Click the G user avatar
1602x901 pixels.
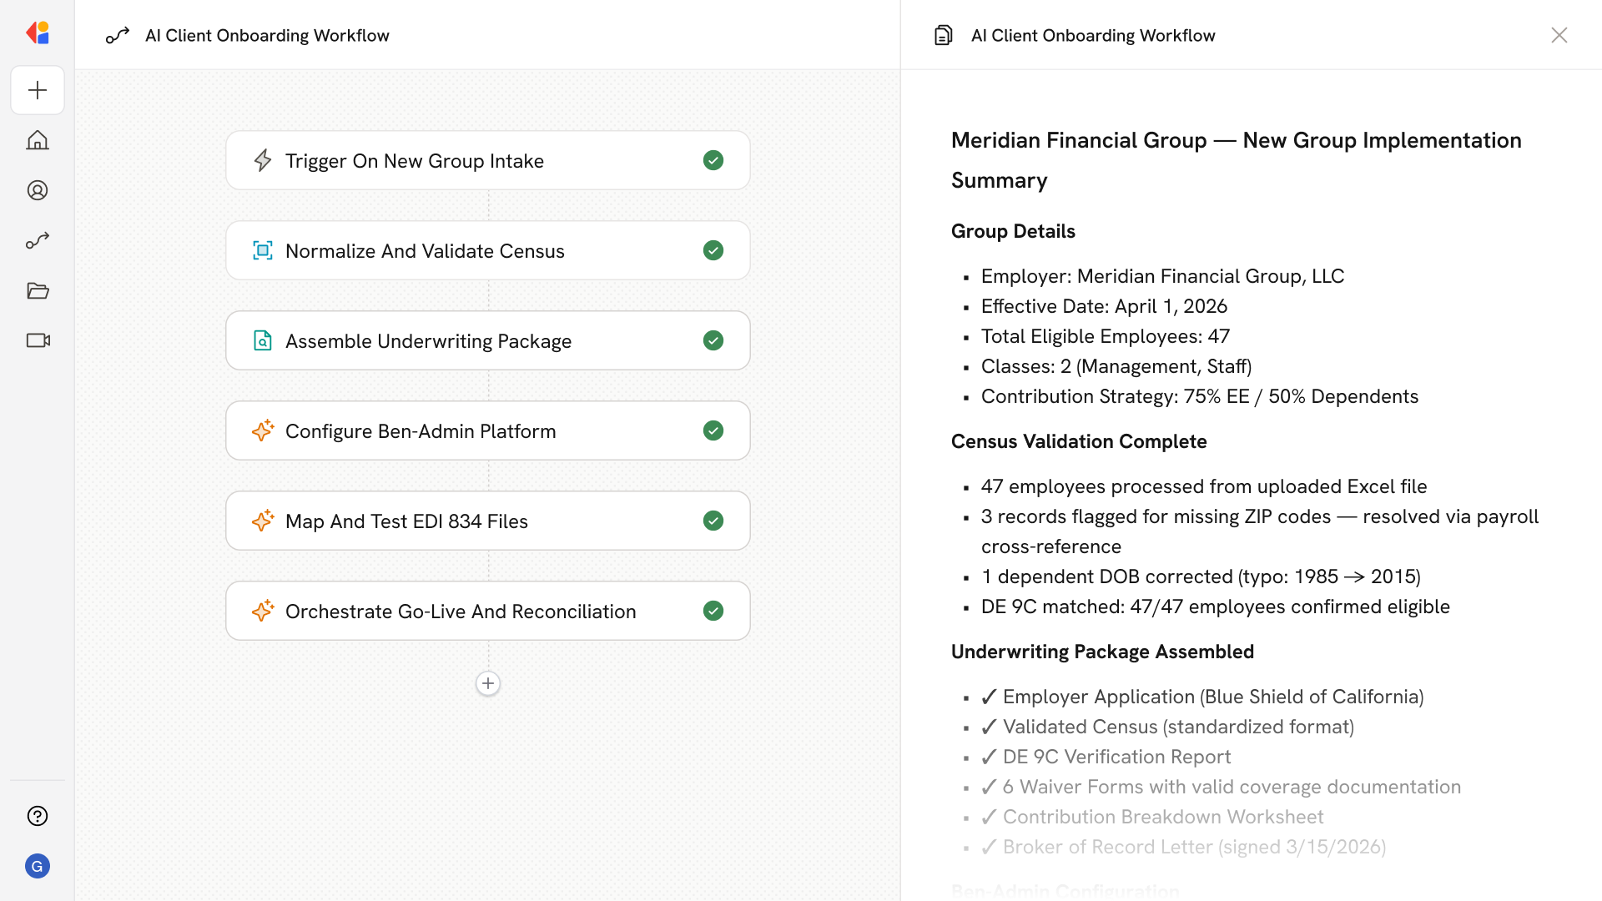(x=38, y=866)
